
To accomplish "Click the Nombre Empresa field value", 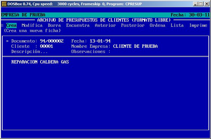I will click(x=135, y=46).
